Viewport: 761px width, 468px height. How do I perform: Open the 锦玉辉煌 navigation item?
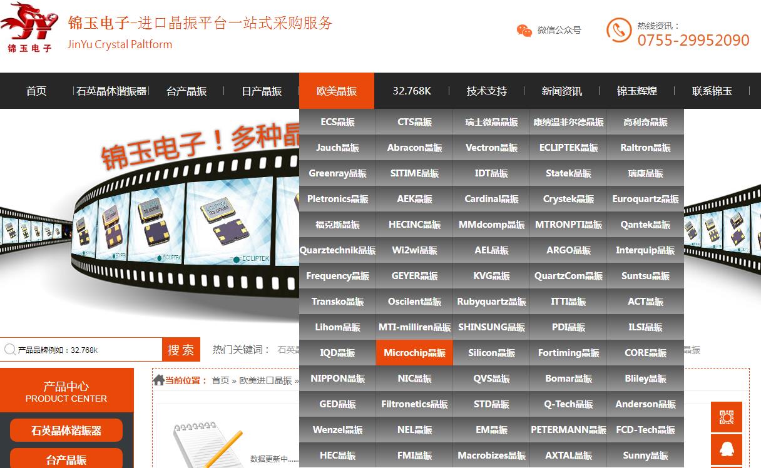pyautogui.click(x=637, y=91)
